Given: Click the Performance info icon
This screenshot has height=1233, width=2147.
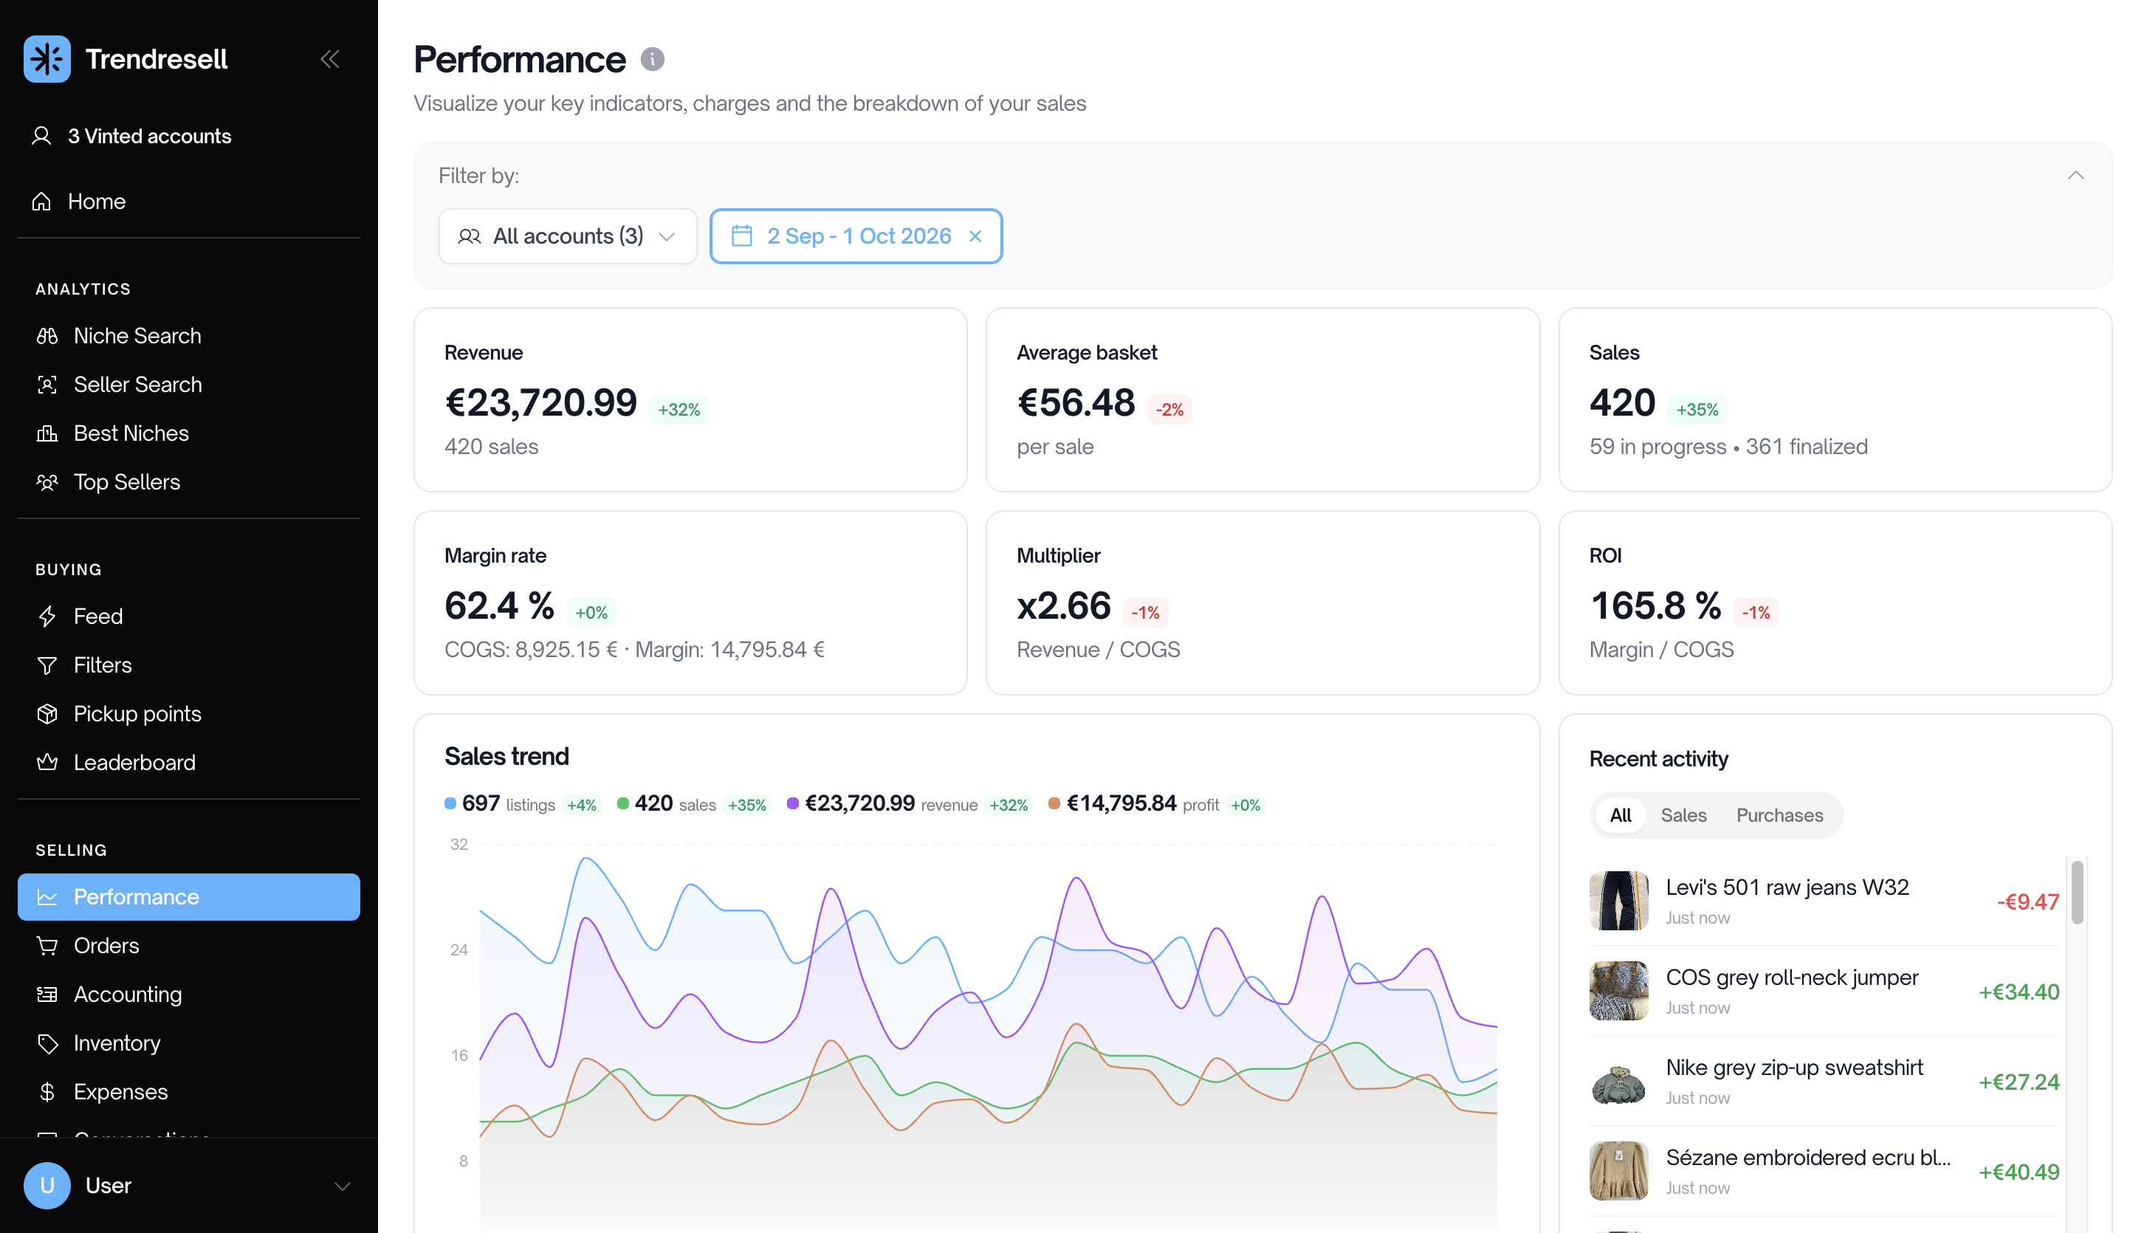Looking at the screenshot, I should [x=652, y=59].
